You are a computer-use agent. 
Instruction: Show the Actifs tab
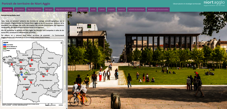coord(93,10)
